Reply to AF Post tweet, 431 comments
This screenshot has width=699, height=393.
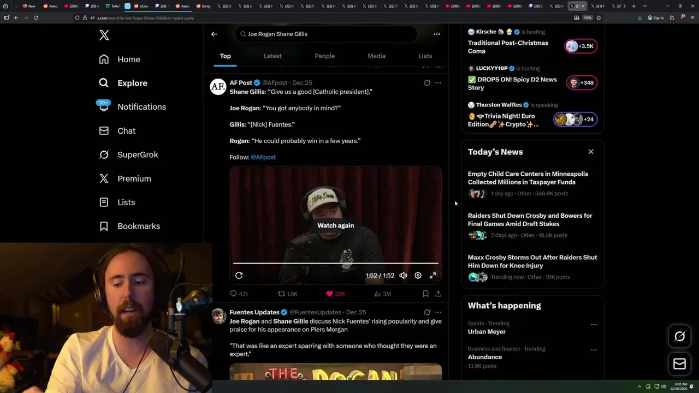click(x=239, y=294)
